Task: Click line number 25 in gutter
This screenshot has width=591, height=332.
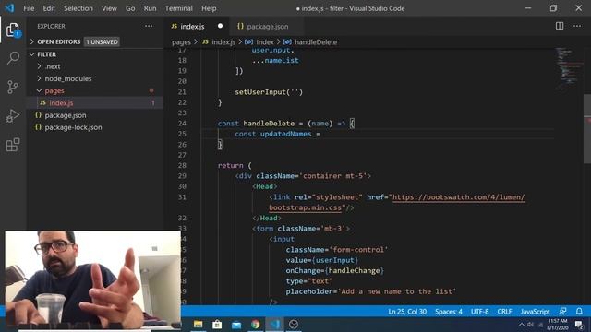Action: 182,134
